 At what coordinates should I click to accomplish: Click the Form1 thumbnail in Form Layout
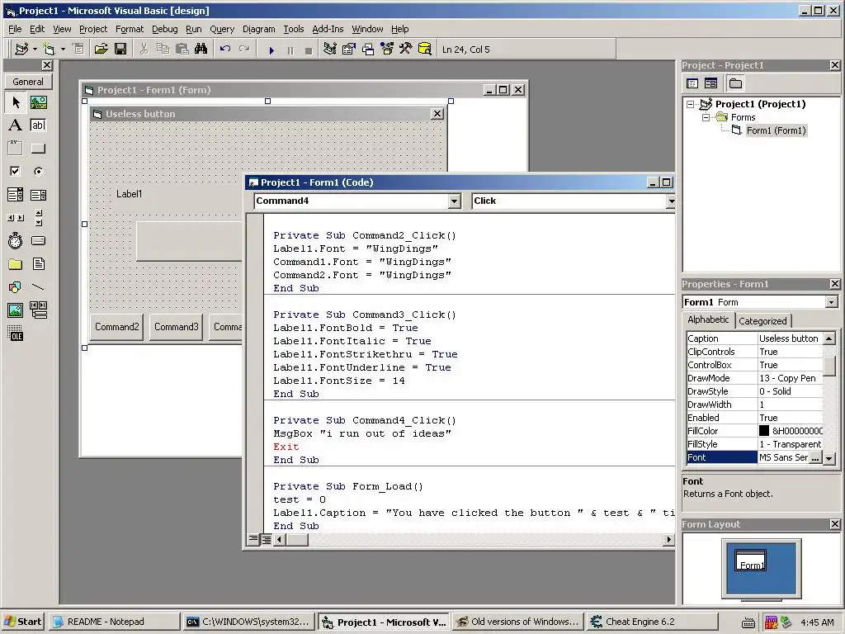tap(751, 561)
